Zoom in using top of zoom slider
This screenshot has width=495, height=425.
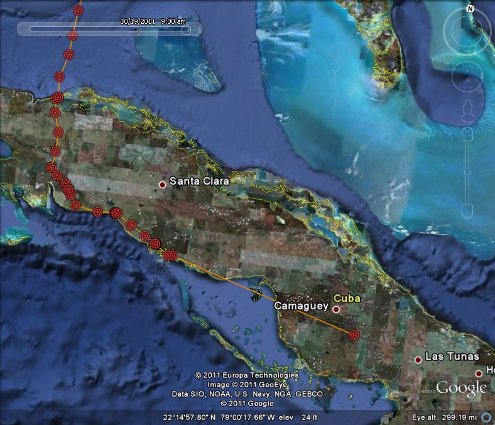pos(469,136)
